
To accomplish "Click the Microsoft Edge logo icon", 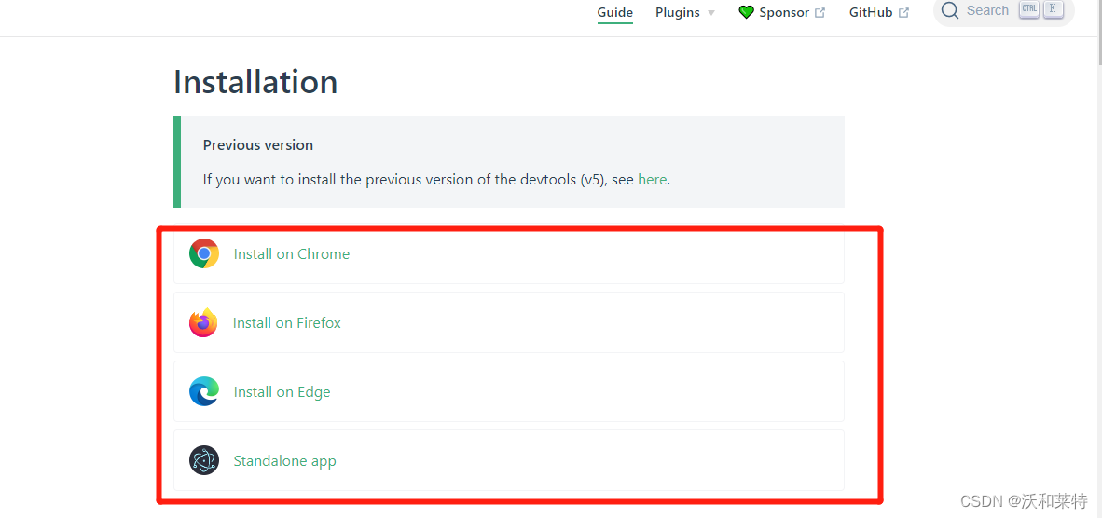I will click(x=204, y=391).
